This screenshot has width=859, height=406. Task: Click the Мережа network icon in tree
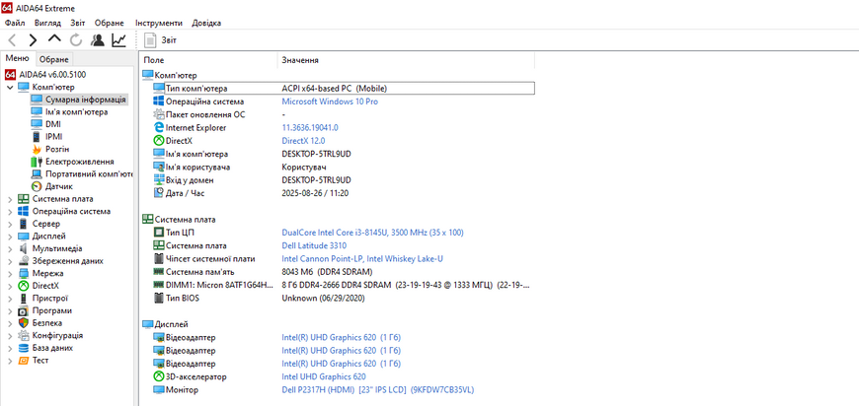[23, 273]
